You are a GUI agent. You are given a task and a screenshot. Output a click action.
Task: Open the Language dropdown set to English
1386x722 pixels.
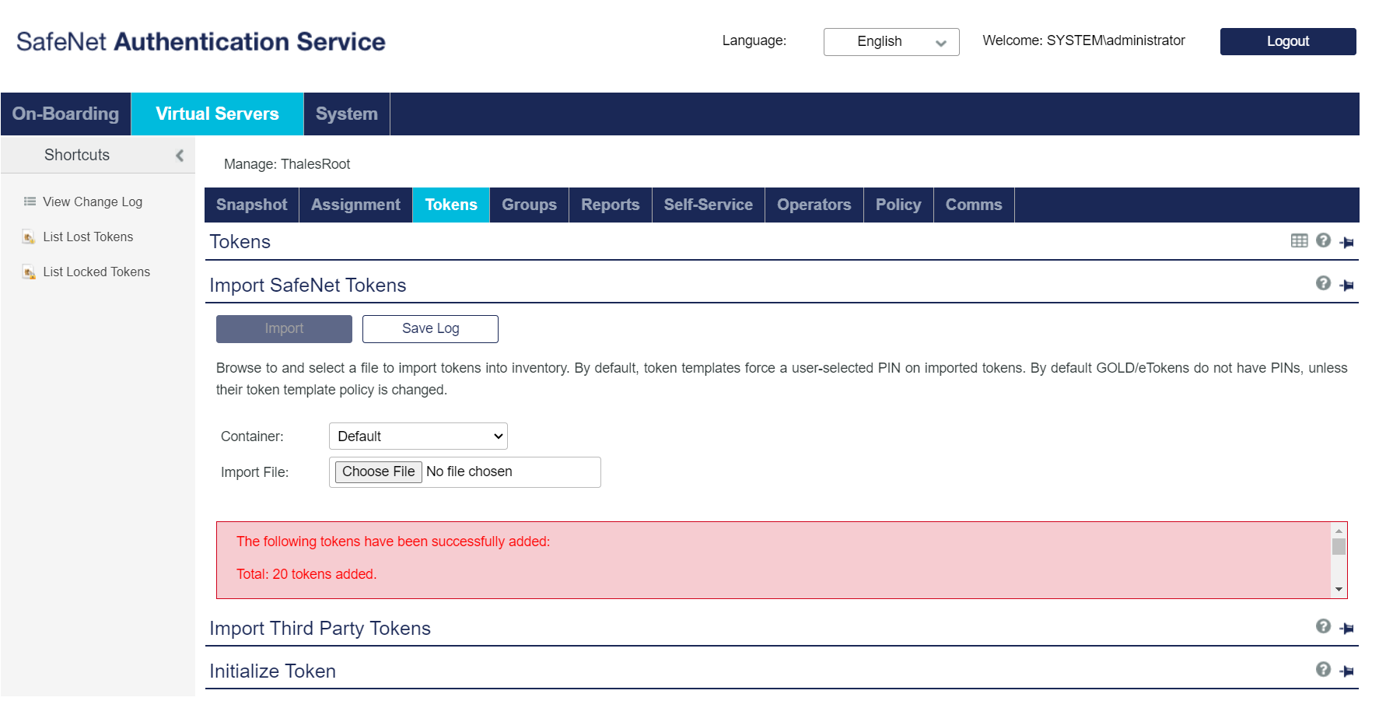891,41
